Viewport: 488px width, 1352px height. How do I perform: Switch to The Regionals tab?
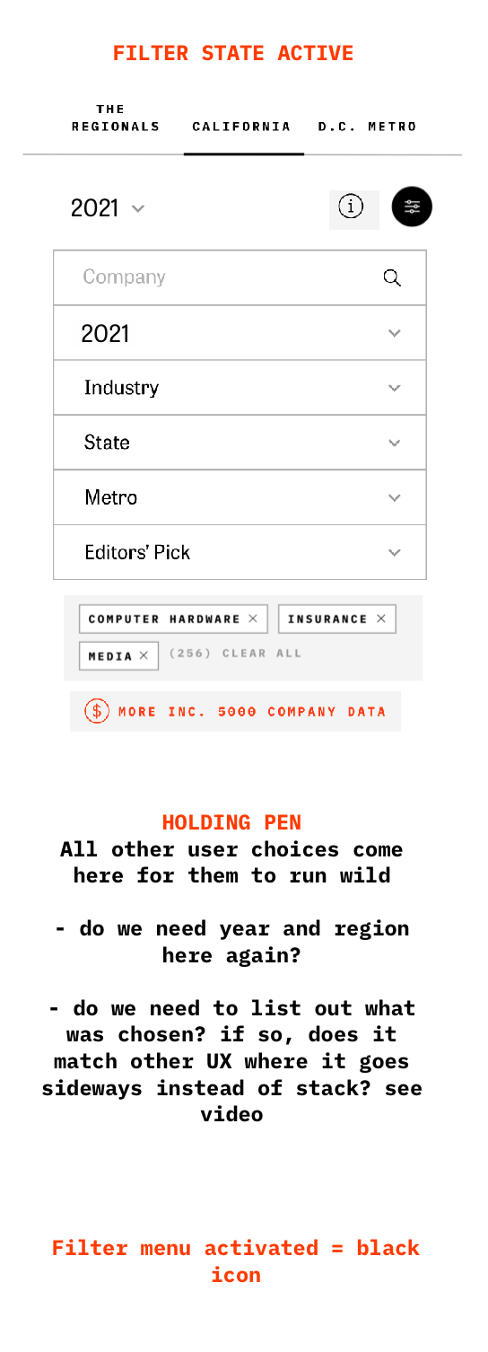[116, 119]
